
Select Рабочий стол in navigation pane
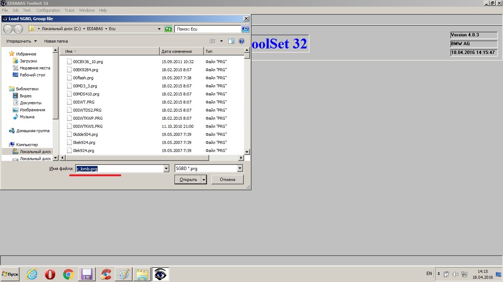(29, 75)
